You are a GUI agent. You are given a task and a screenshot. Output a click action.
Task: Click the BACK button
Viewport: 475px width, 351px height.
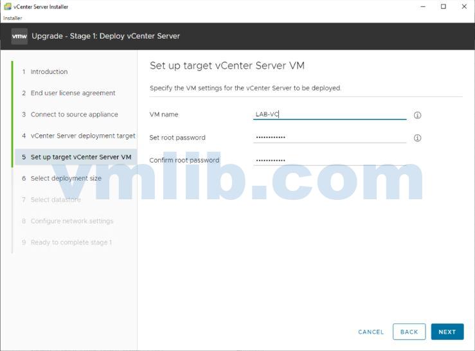tap(409, 332)
